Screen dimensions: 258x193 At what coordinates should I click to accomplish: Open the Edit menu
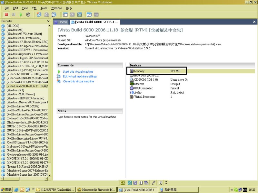tap(15, 8)
